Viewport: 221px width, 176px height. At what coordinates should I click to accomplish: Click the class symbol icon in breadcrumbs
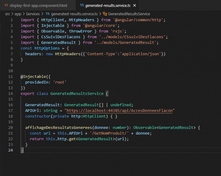tap(104, 14)
